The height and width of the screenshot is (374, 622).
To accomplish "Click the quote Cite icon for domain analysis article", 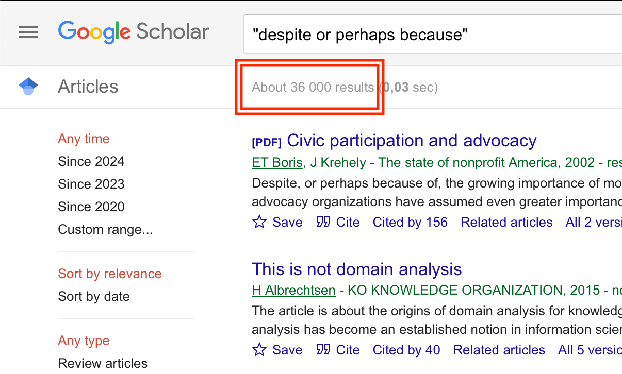I will [x=323, y=350].
